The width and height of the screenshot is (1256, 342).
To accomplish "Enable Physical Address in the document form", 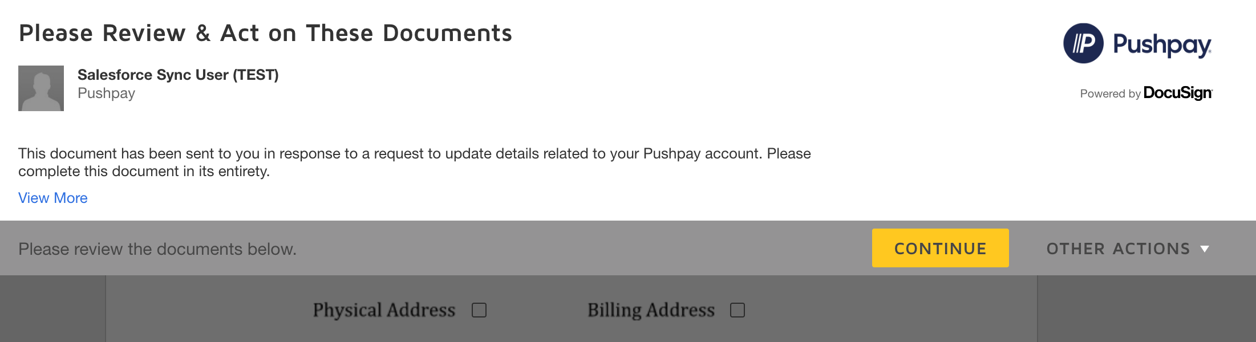I will pyautogui.click(x=480, y=310).
